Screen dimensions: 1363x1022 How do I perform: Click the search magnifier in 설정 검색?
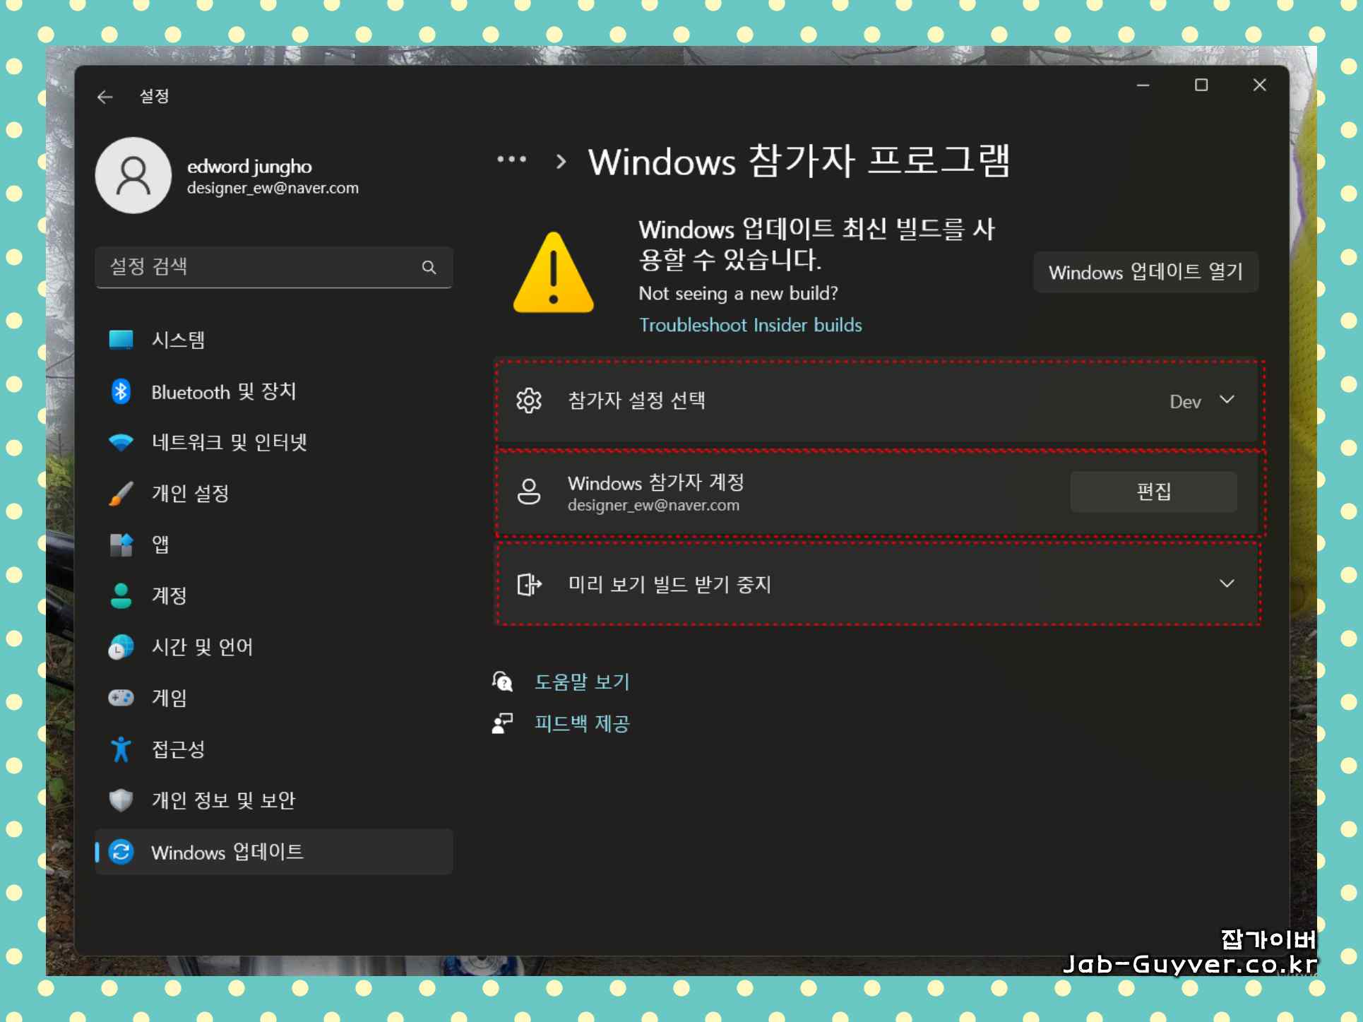click(429, 268)
